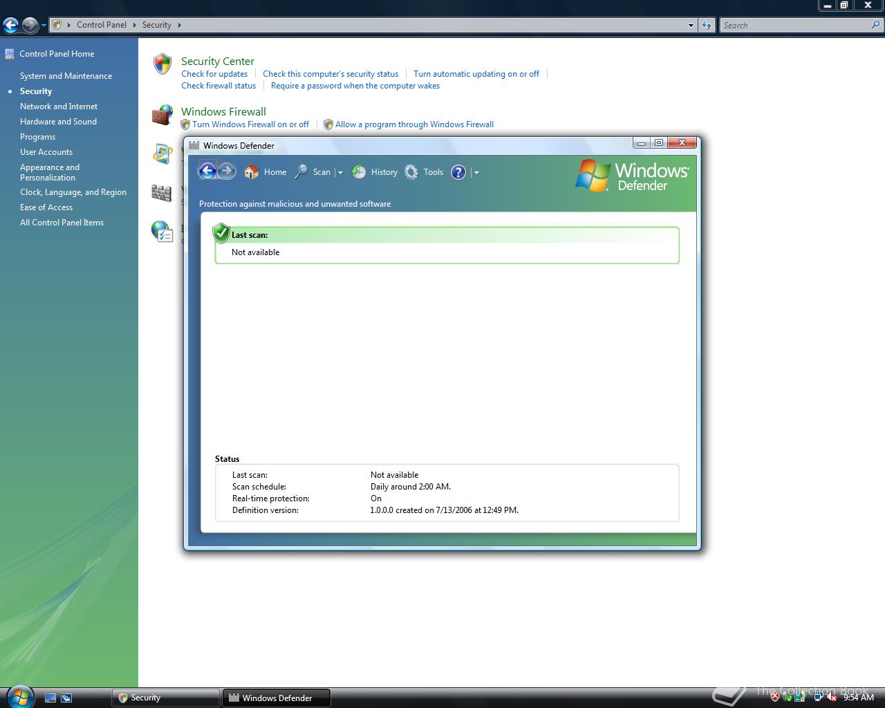The image size is (885, 708).
Task: Click the Control Panel window Forward button
Action: pyautogui.click(x=30, y=26)
